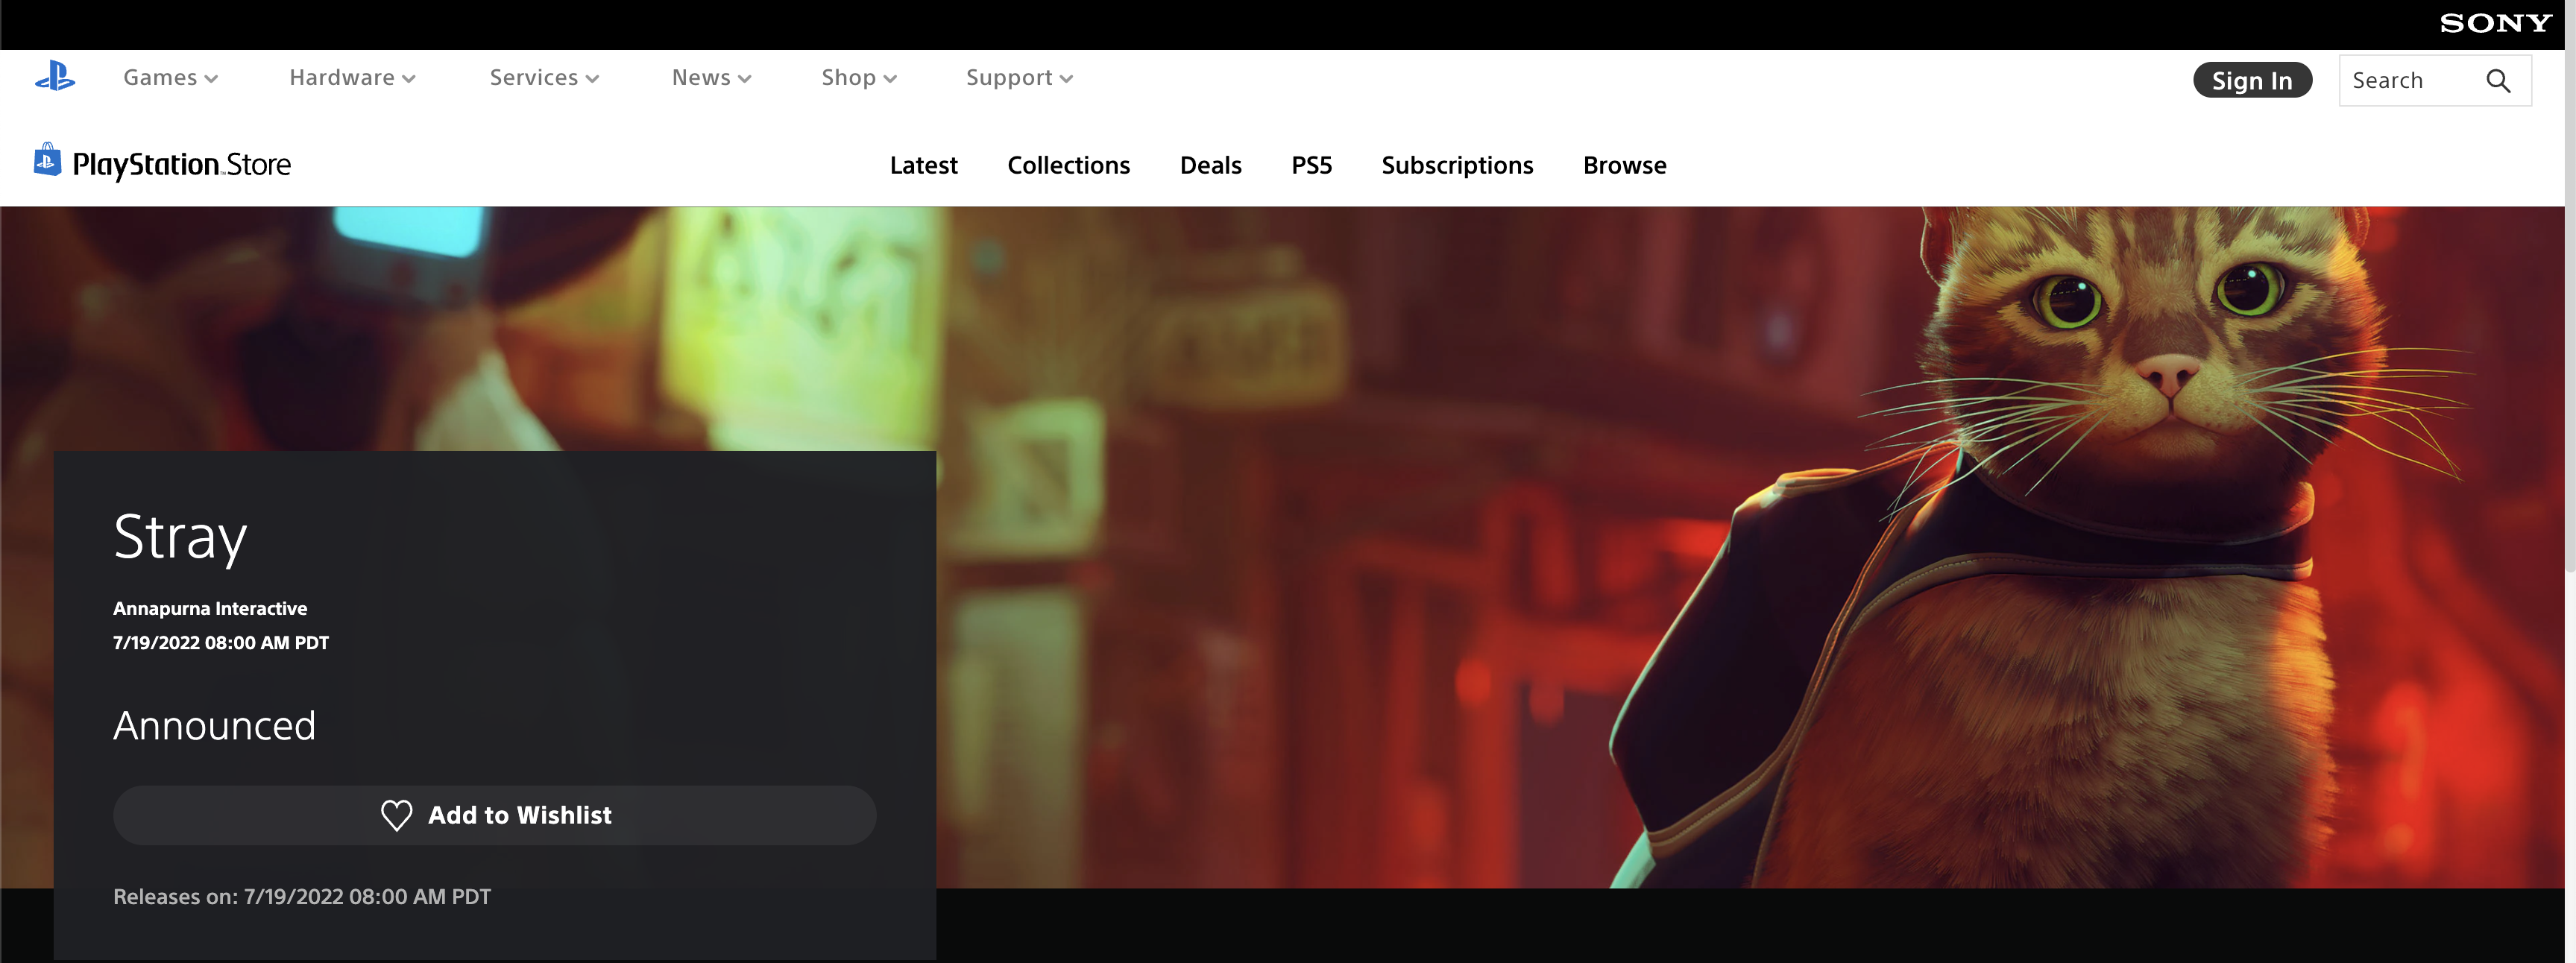Go to the Latest store tab
The width and height of the screenshot is (2576, 963).
[923, 165]
